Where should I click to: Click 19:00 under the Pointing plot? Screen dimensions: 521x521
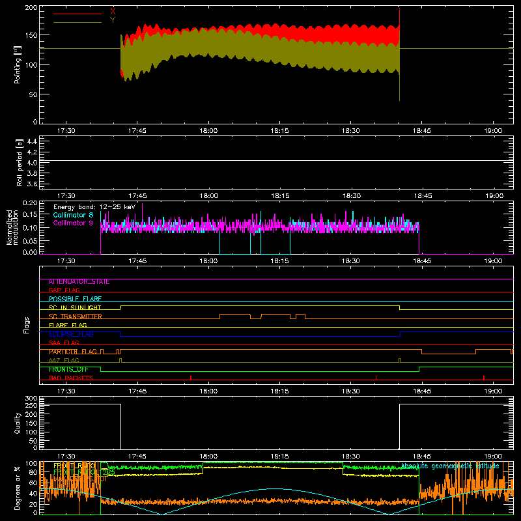(493, 131)
